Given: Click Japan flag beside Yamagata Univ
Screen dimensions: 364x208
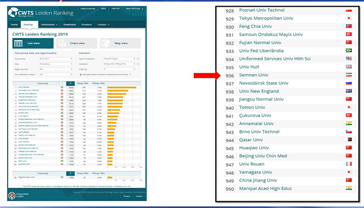Looking at the screenshot, I should tap(349, 172).
